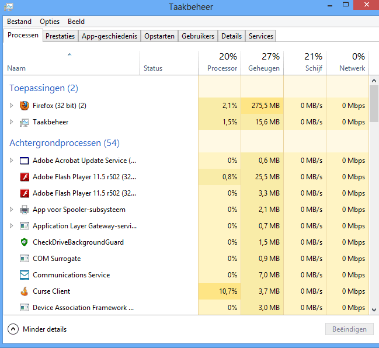Click the Curse Client flame icon
This screenshot has width=379, height=348.
point(24,291)
